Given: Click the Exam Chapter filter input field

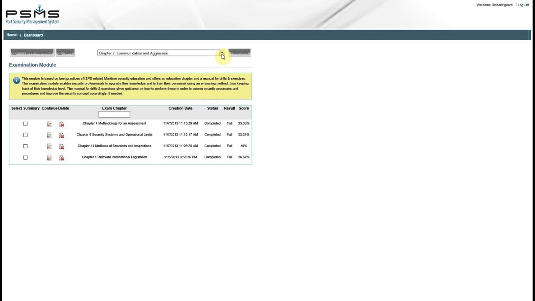Looking at the screenshot, I should (x=114, y=114).
